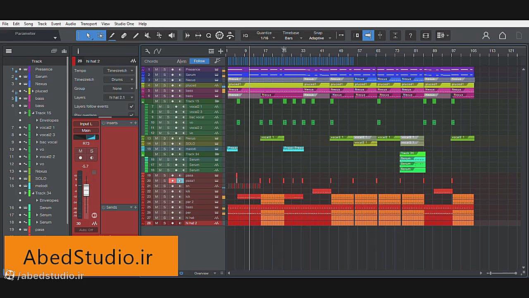The image size is (529, 298).
Task: Click the wrench track options icon
Action: [147, 51]
